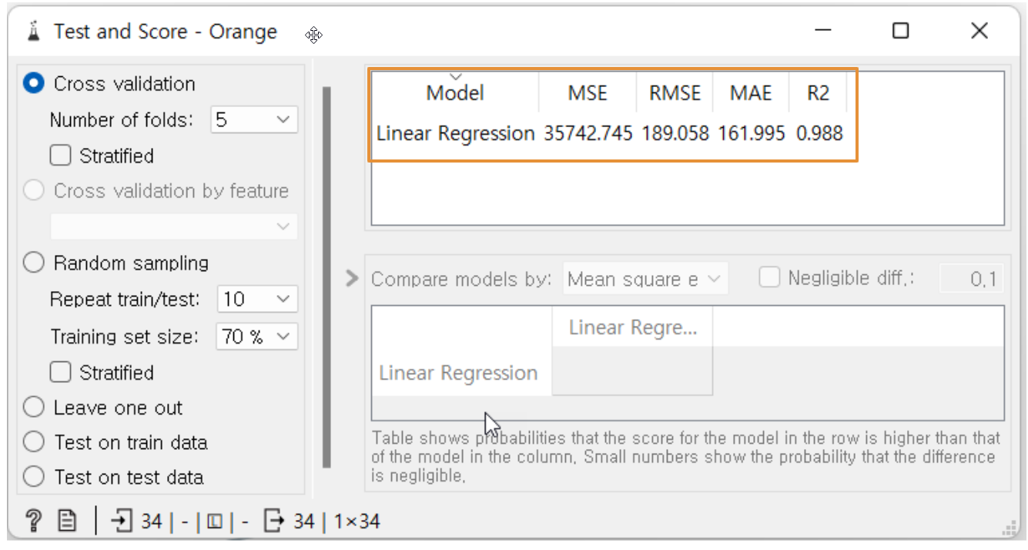Image resolution: width=1028 pixels, height=550 pixels.
Task: Click the output data arrow icon showing 34
Action: click(273, 521)
